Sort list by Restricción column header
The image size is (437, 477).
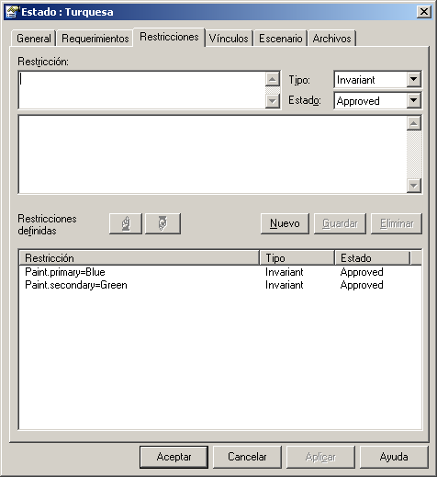pyautogui.click(x=140, y=258)
